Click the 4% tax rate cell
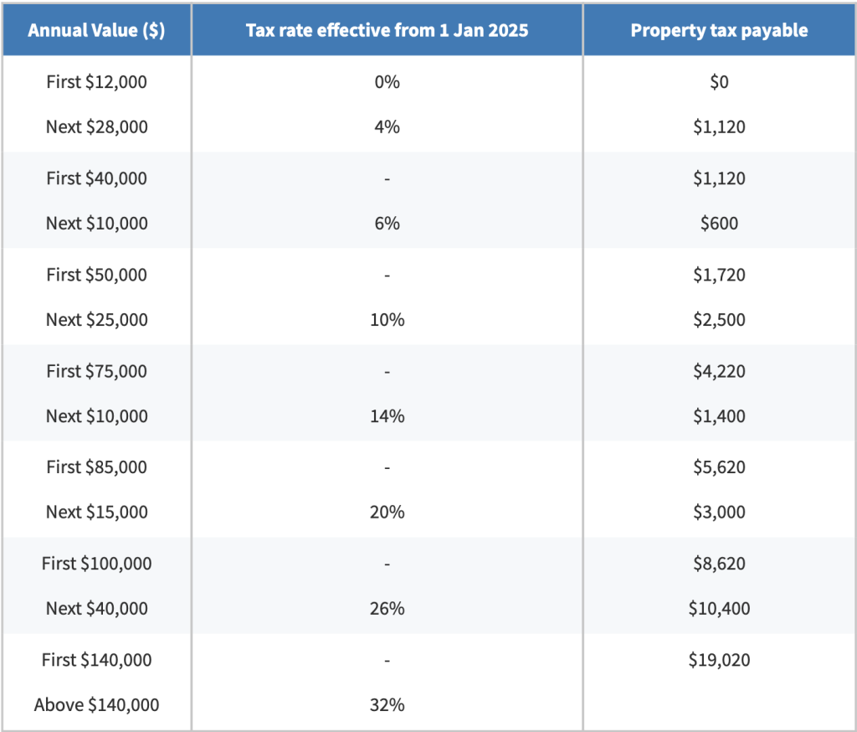This screenshot has width=857, height=732. tap(387, 127)
